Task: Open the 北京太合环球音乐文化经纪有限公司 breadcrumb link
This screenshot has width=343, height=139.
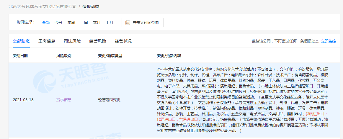Action: (43, 6)
